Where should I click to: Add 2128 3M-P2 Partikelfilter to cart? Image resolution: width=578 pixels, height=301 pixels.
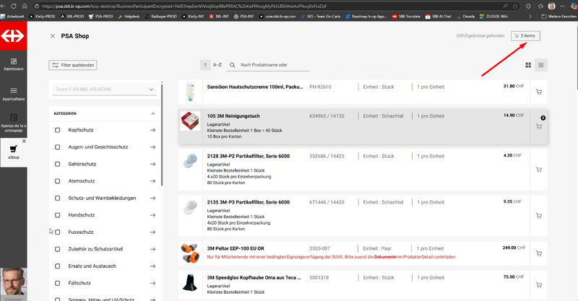click(x=539, y=161)
